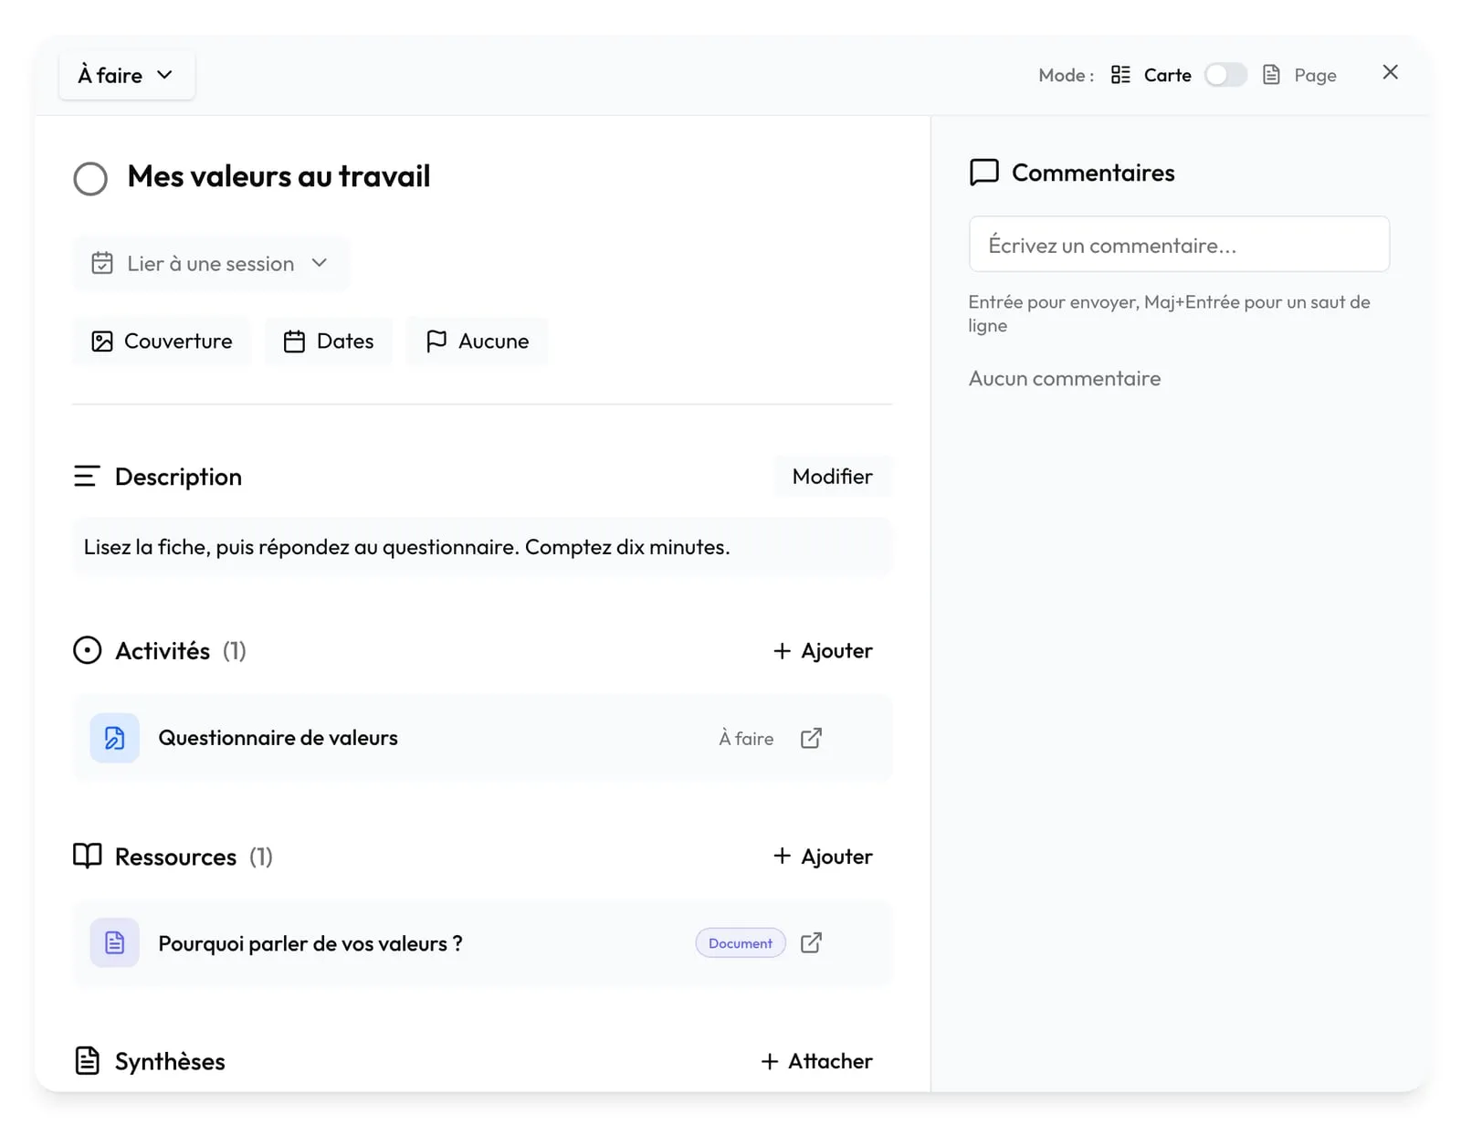Click the Document badge on the resource

741,943
